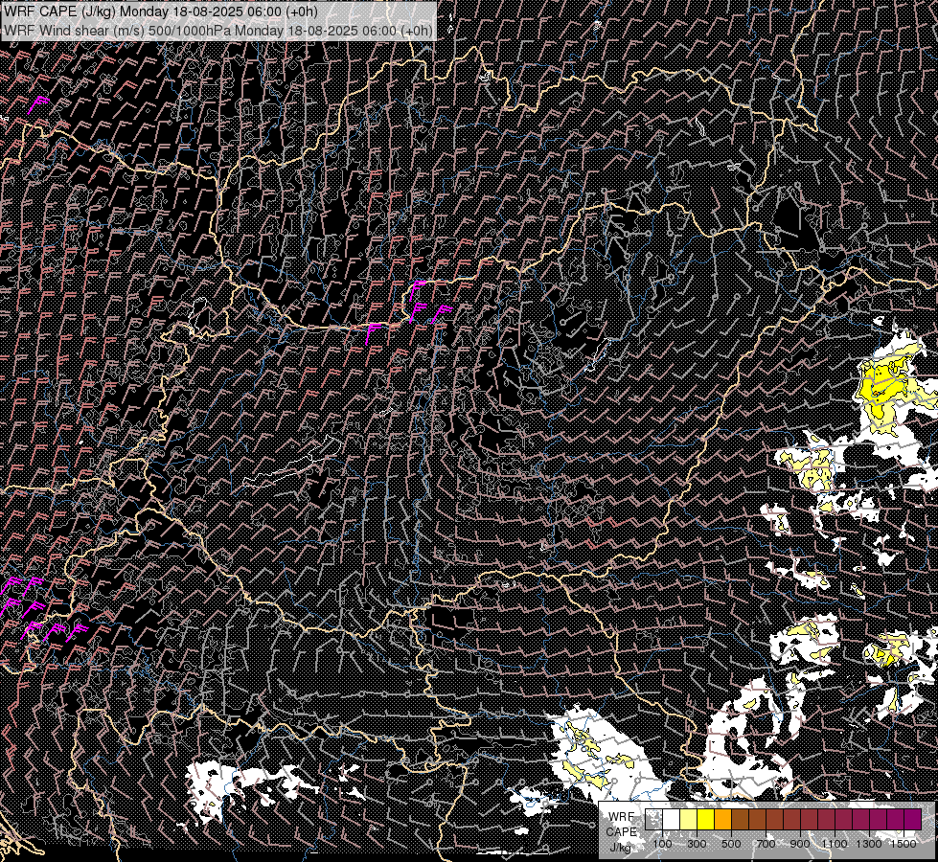Image resolution: width=938 pixels, height=862 pixels.
Task: Click the bright yellow CAPE legend swatch
Action: pyautogui.click(x=706, y=819)
